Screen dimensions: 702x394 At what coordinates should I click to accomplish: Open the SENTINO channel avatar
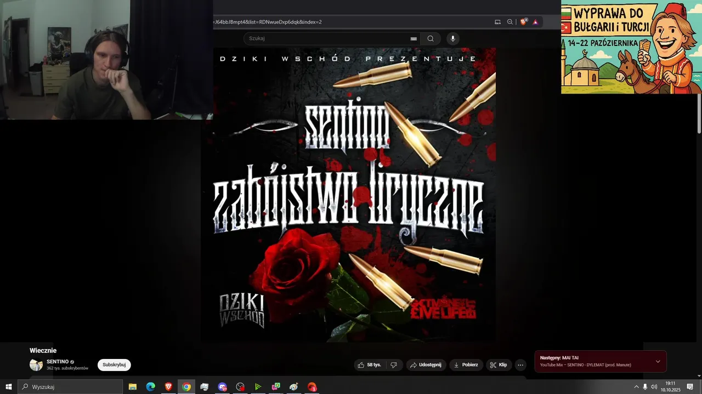[x=36, y=365]
